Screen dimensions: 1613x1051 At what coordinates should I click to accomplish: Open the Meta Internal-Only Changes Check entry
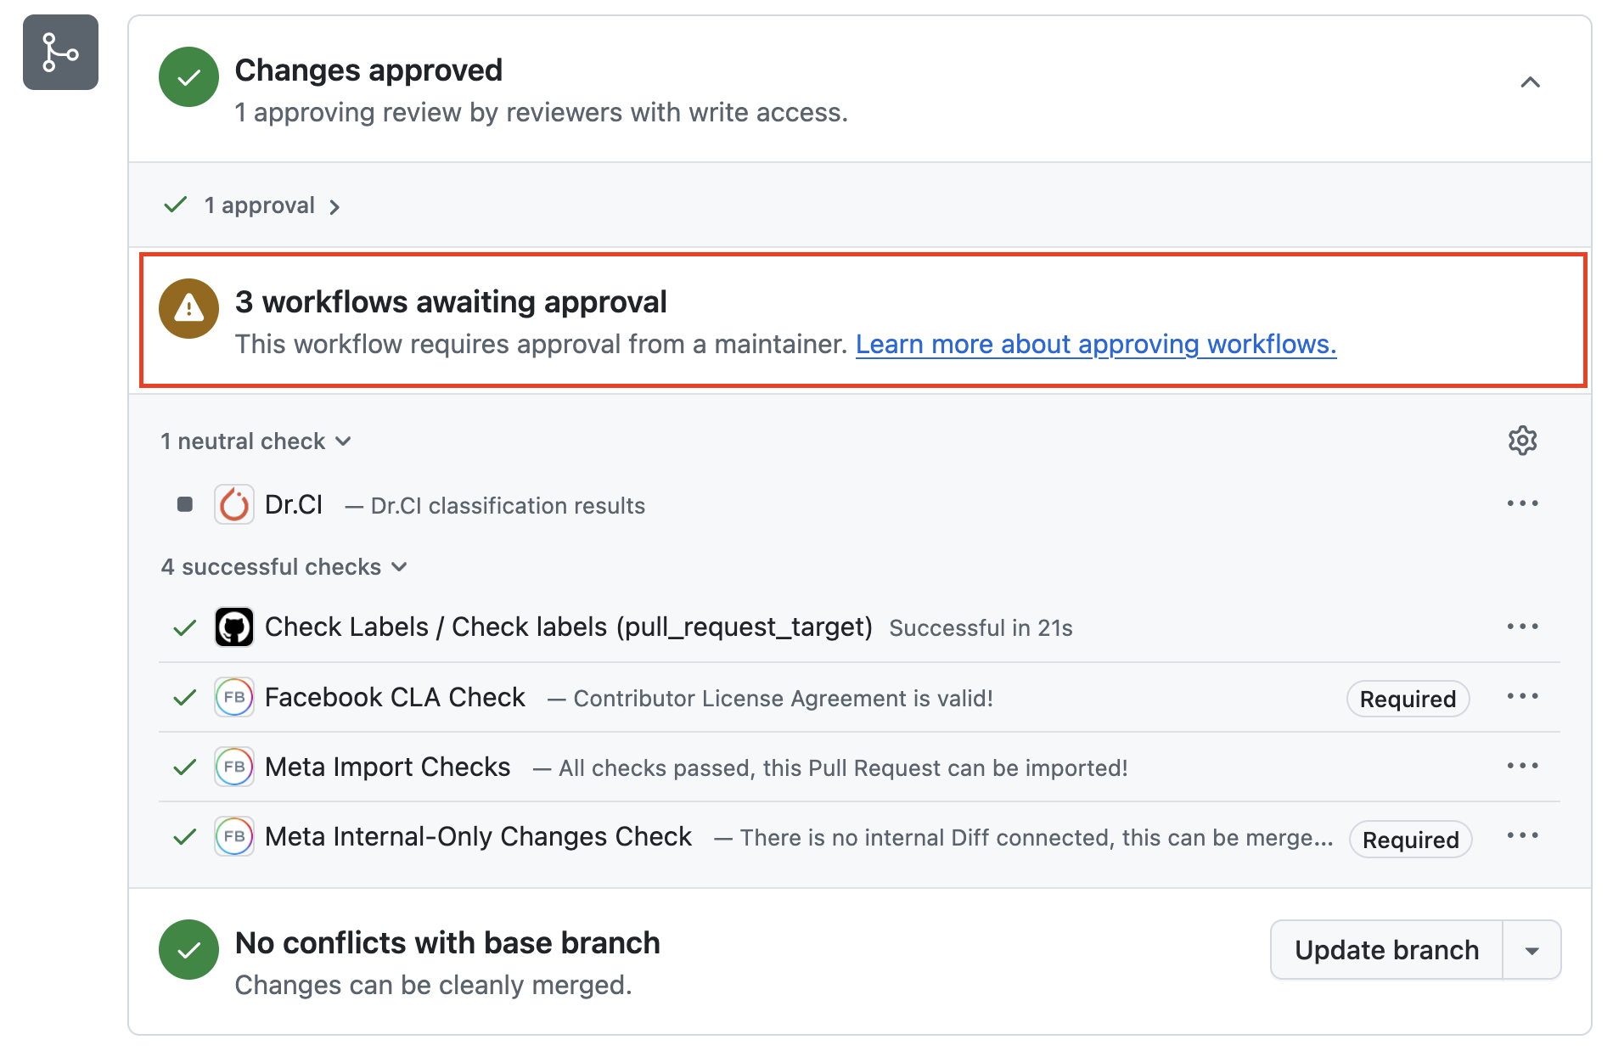pos(478,837)
